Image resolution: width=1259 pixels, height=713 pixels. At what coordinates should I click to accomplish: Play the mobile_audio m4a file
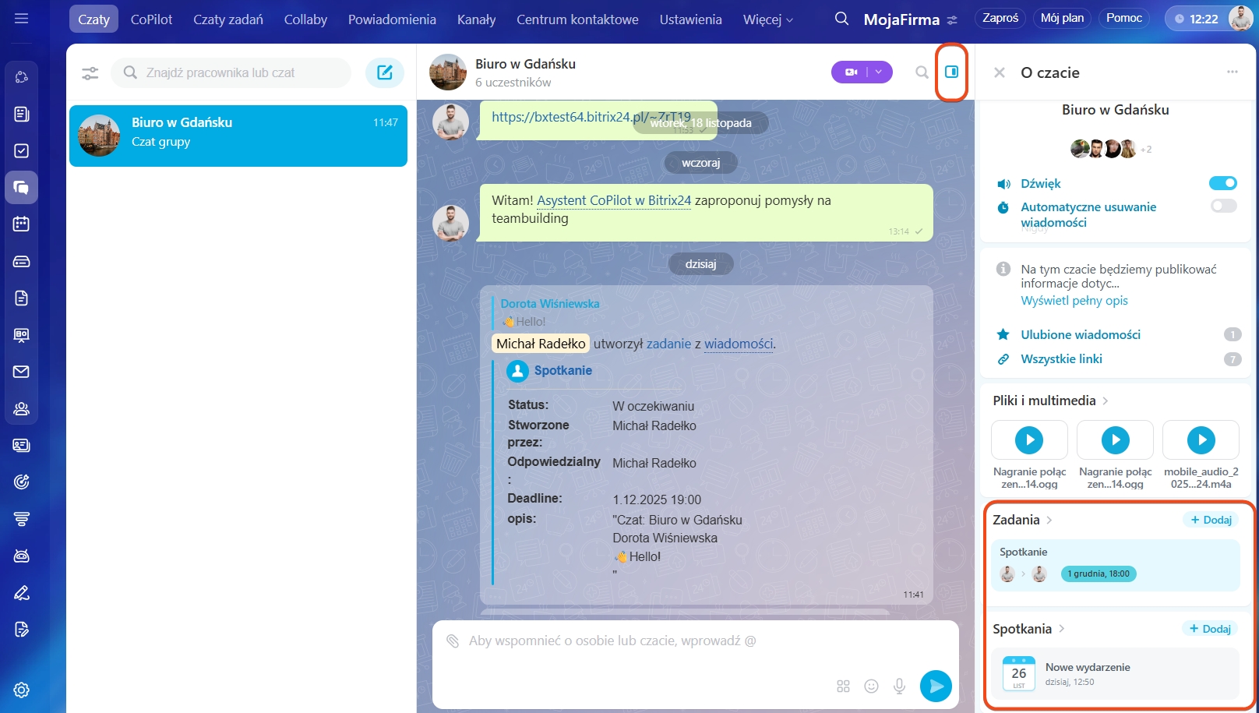pos(1201,440)
